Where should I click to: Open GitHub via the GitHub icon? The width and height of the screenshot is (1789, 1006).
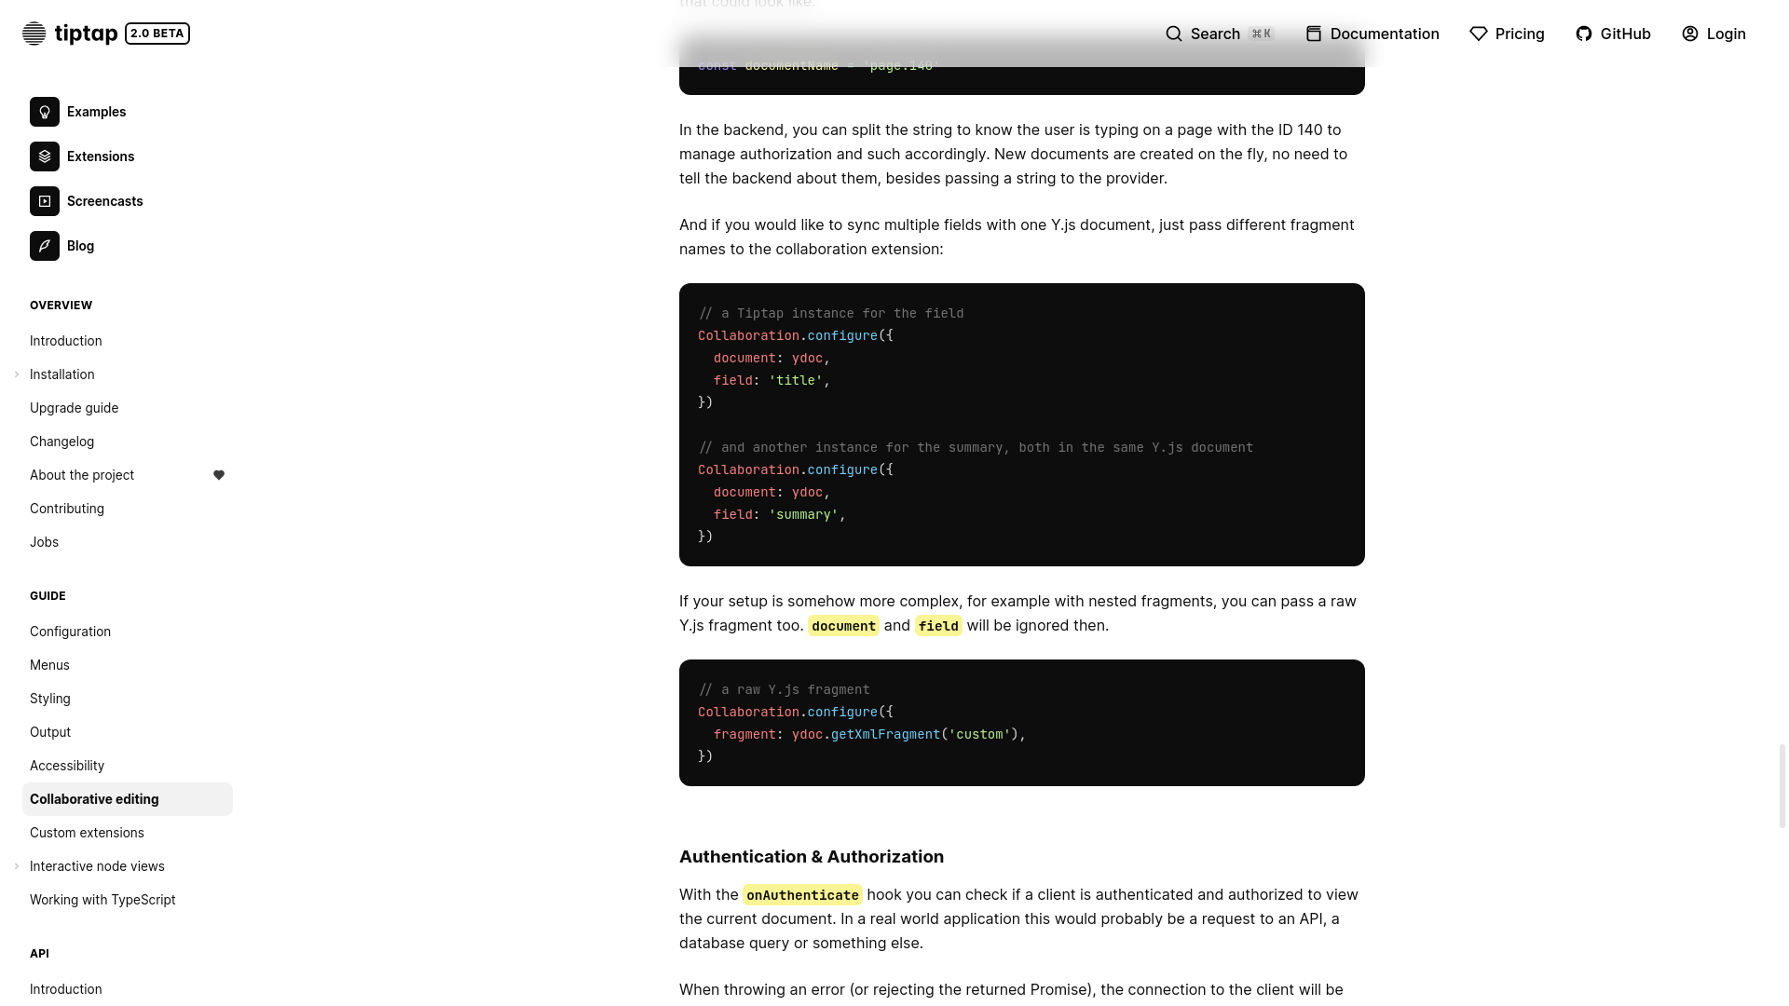pyautogui.click(x=1584, y=34)
